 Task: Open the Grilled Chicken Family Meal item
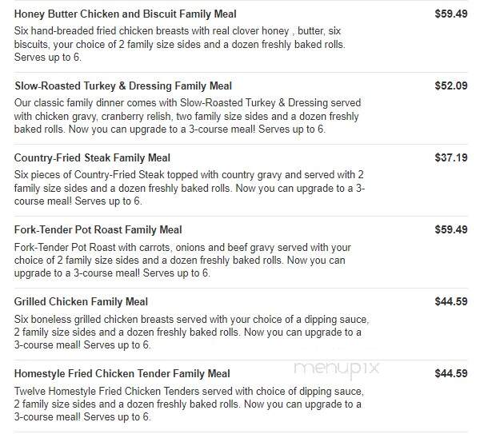[81, 302]
